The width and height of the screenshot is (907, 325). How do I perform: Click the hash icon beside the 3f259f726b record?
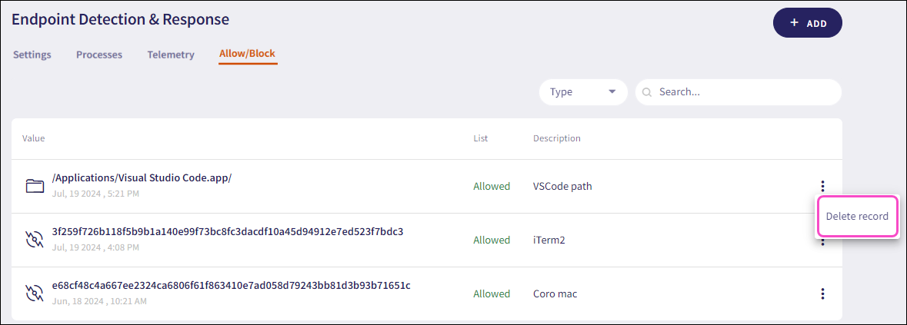35,240
